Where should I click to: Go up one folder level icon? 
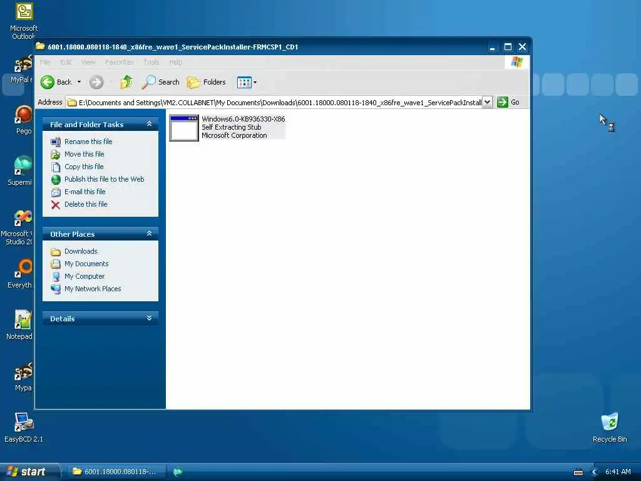126,82
